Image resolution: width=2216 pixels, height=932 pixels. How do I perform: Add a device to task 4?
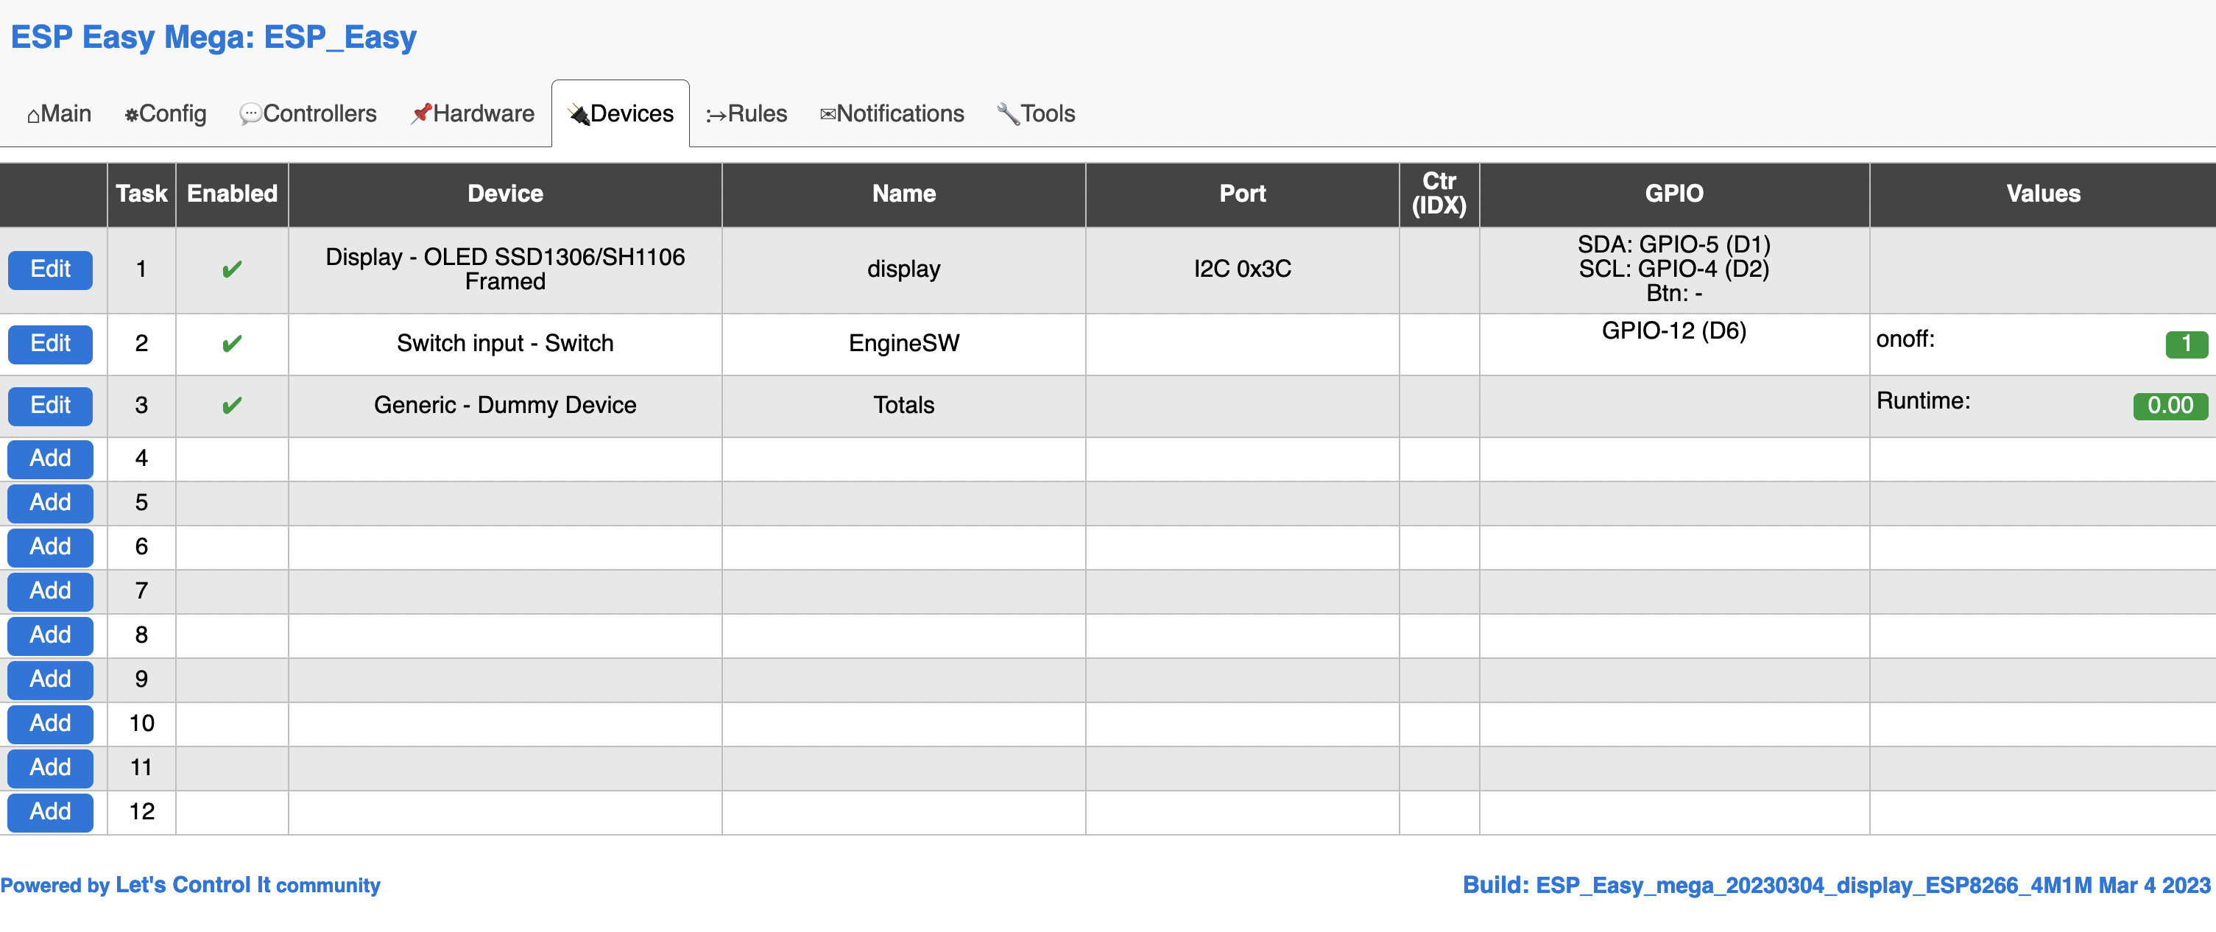(51, 459)
